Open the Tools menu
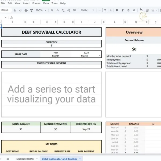Image resolution: width=161 pixels, height=161 pixels. pos(54,3)
